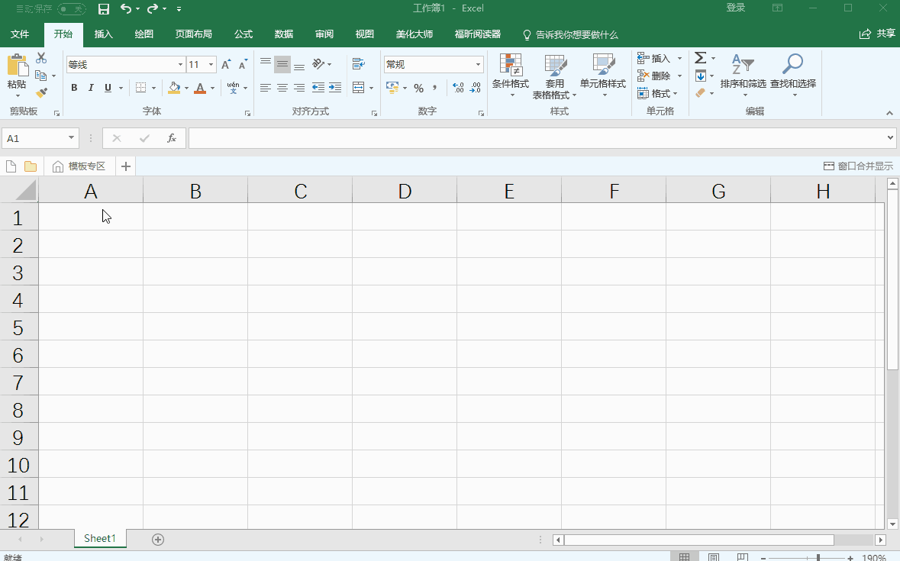Toggle the AutoSave switch
Screen dimensions: 900x561
(72, 8)
